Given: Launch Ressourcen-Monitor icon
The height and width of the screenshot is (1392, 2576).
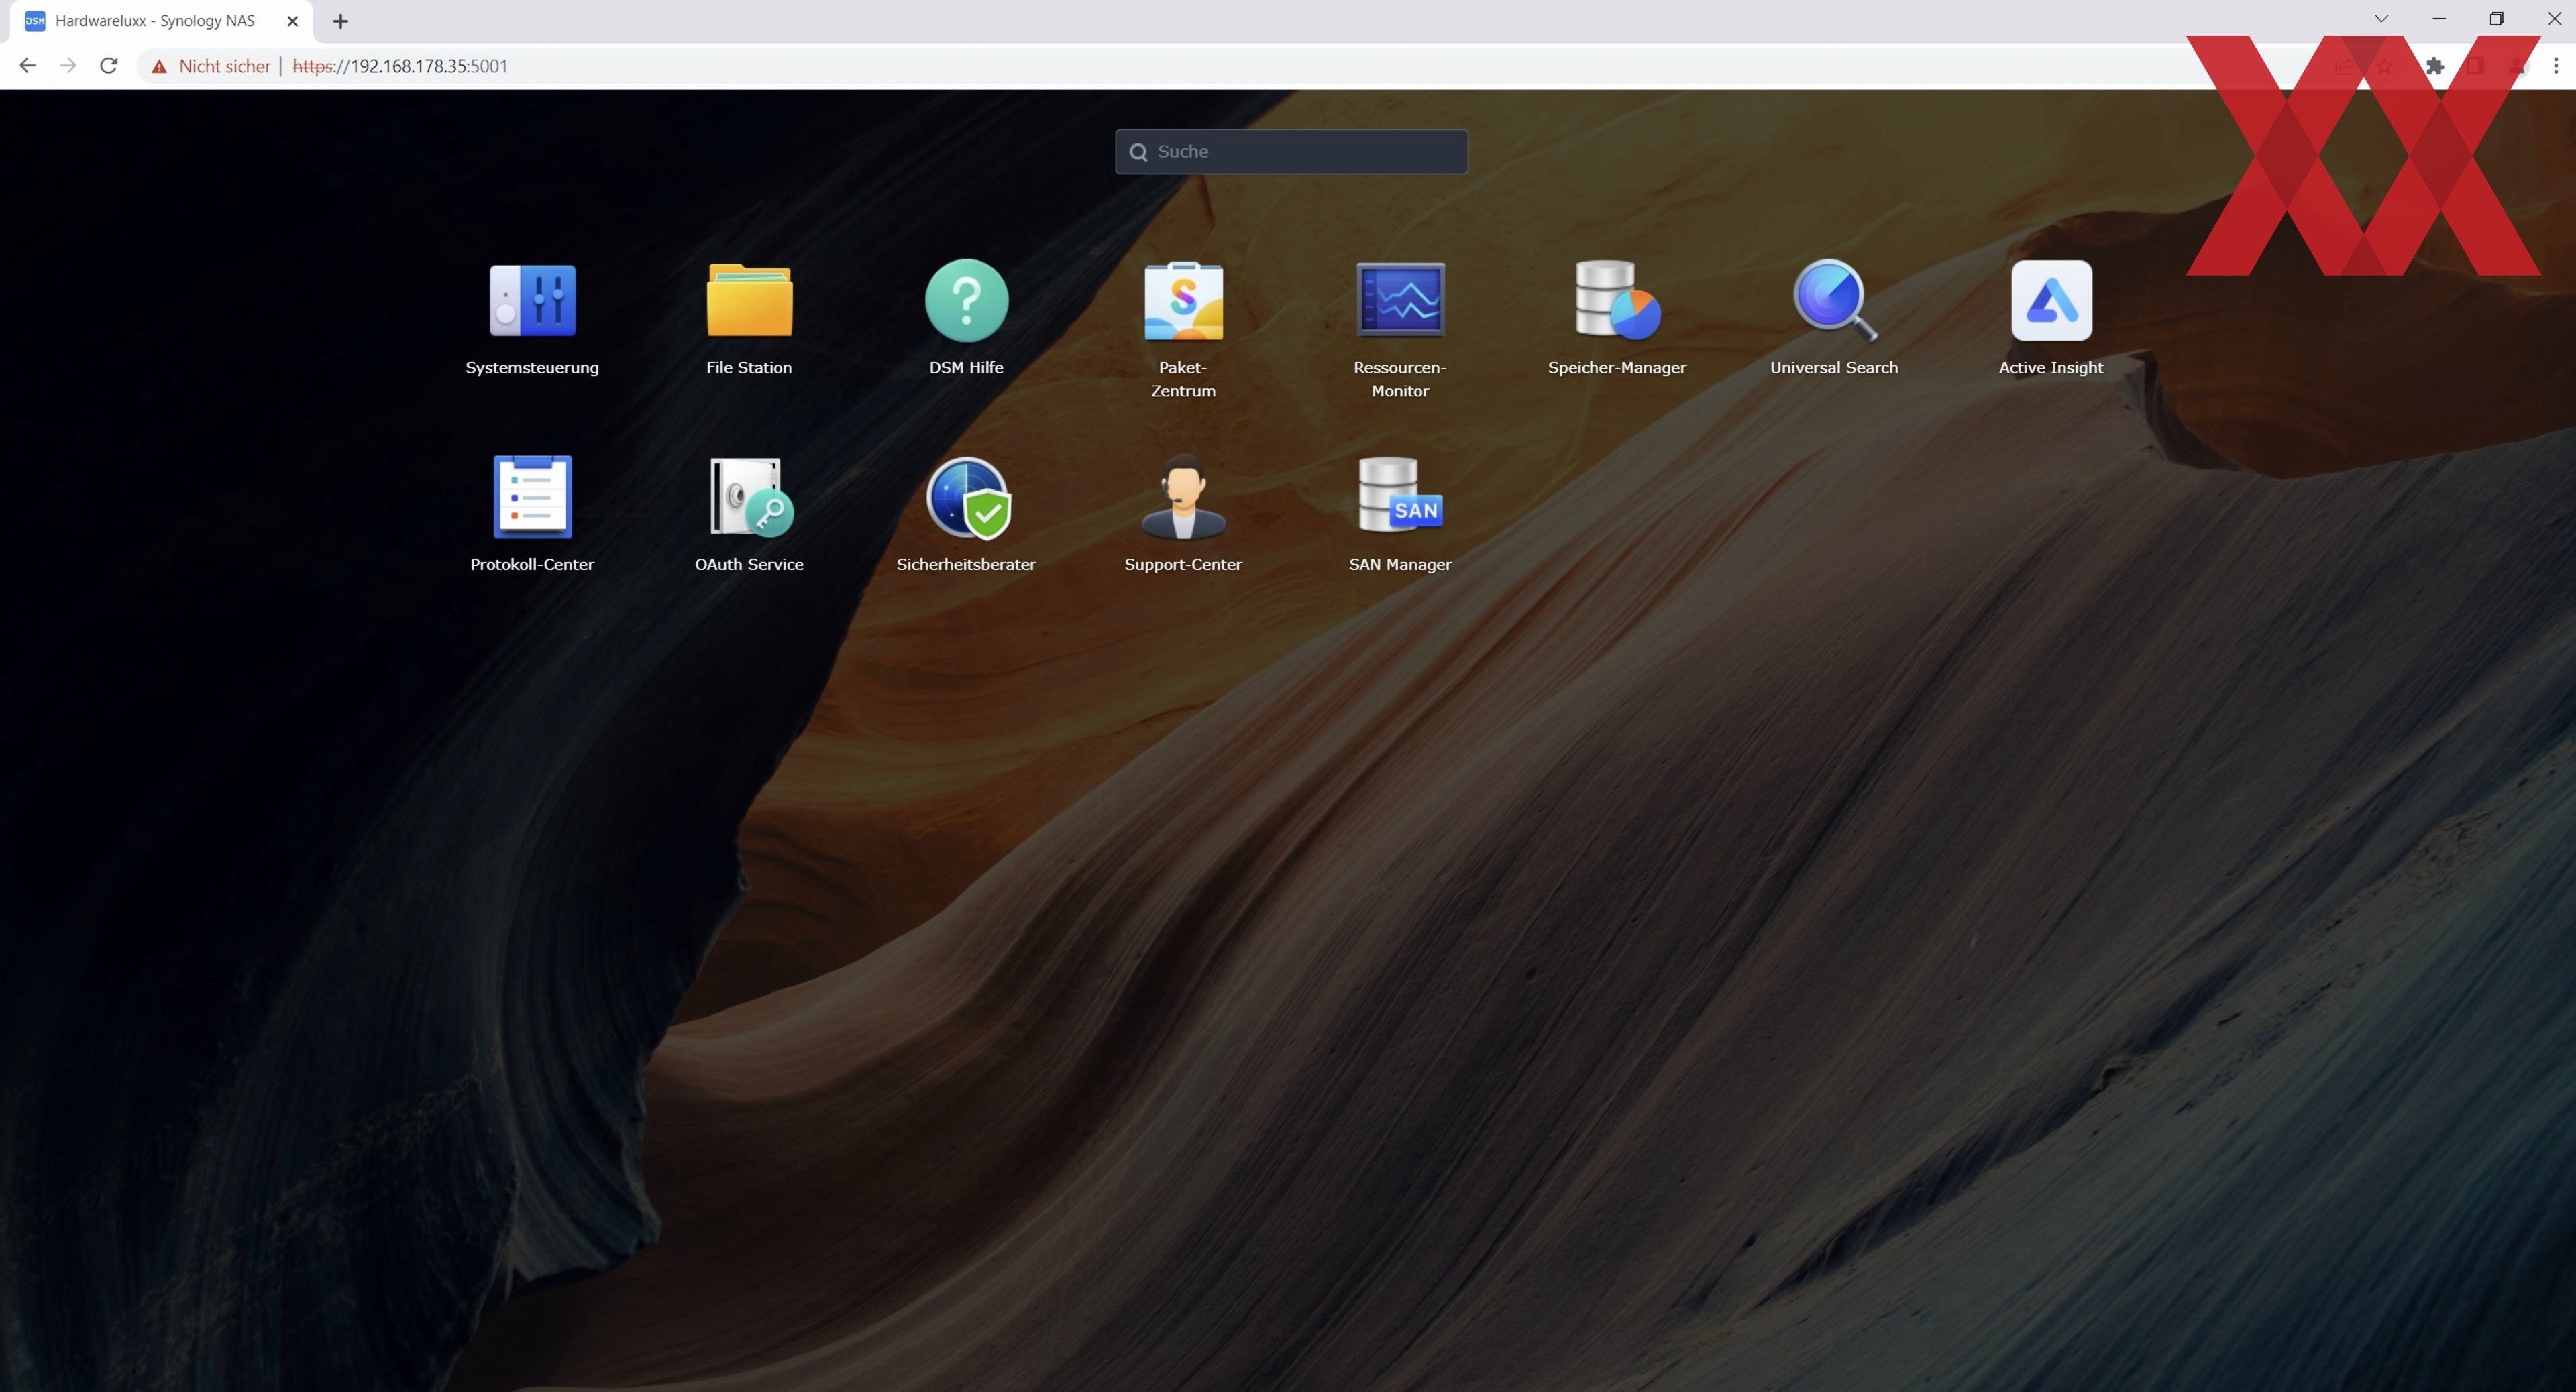Looking at the screenshot, I should pyautogui.click(x=1400, y=300).
